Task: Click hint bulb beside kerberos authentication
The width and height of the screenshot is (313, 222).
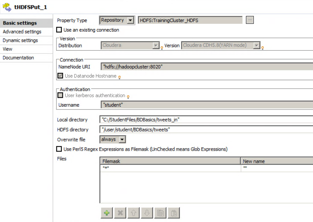Action: 128,97
